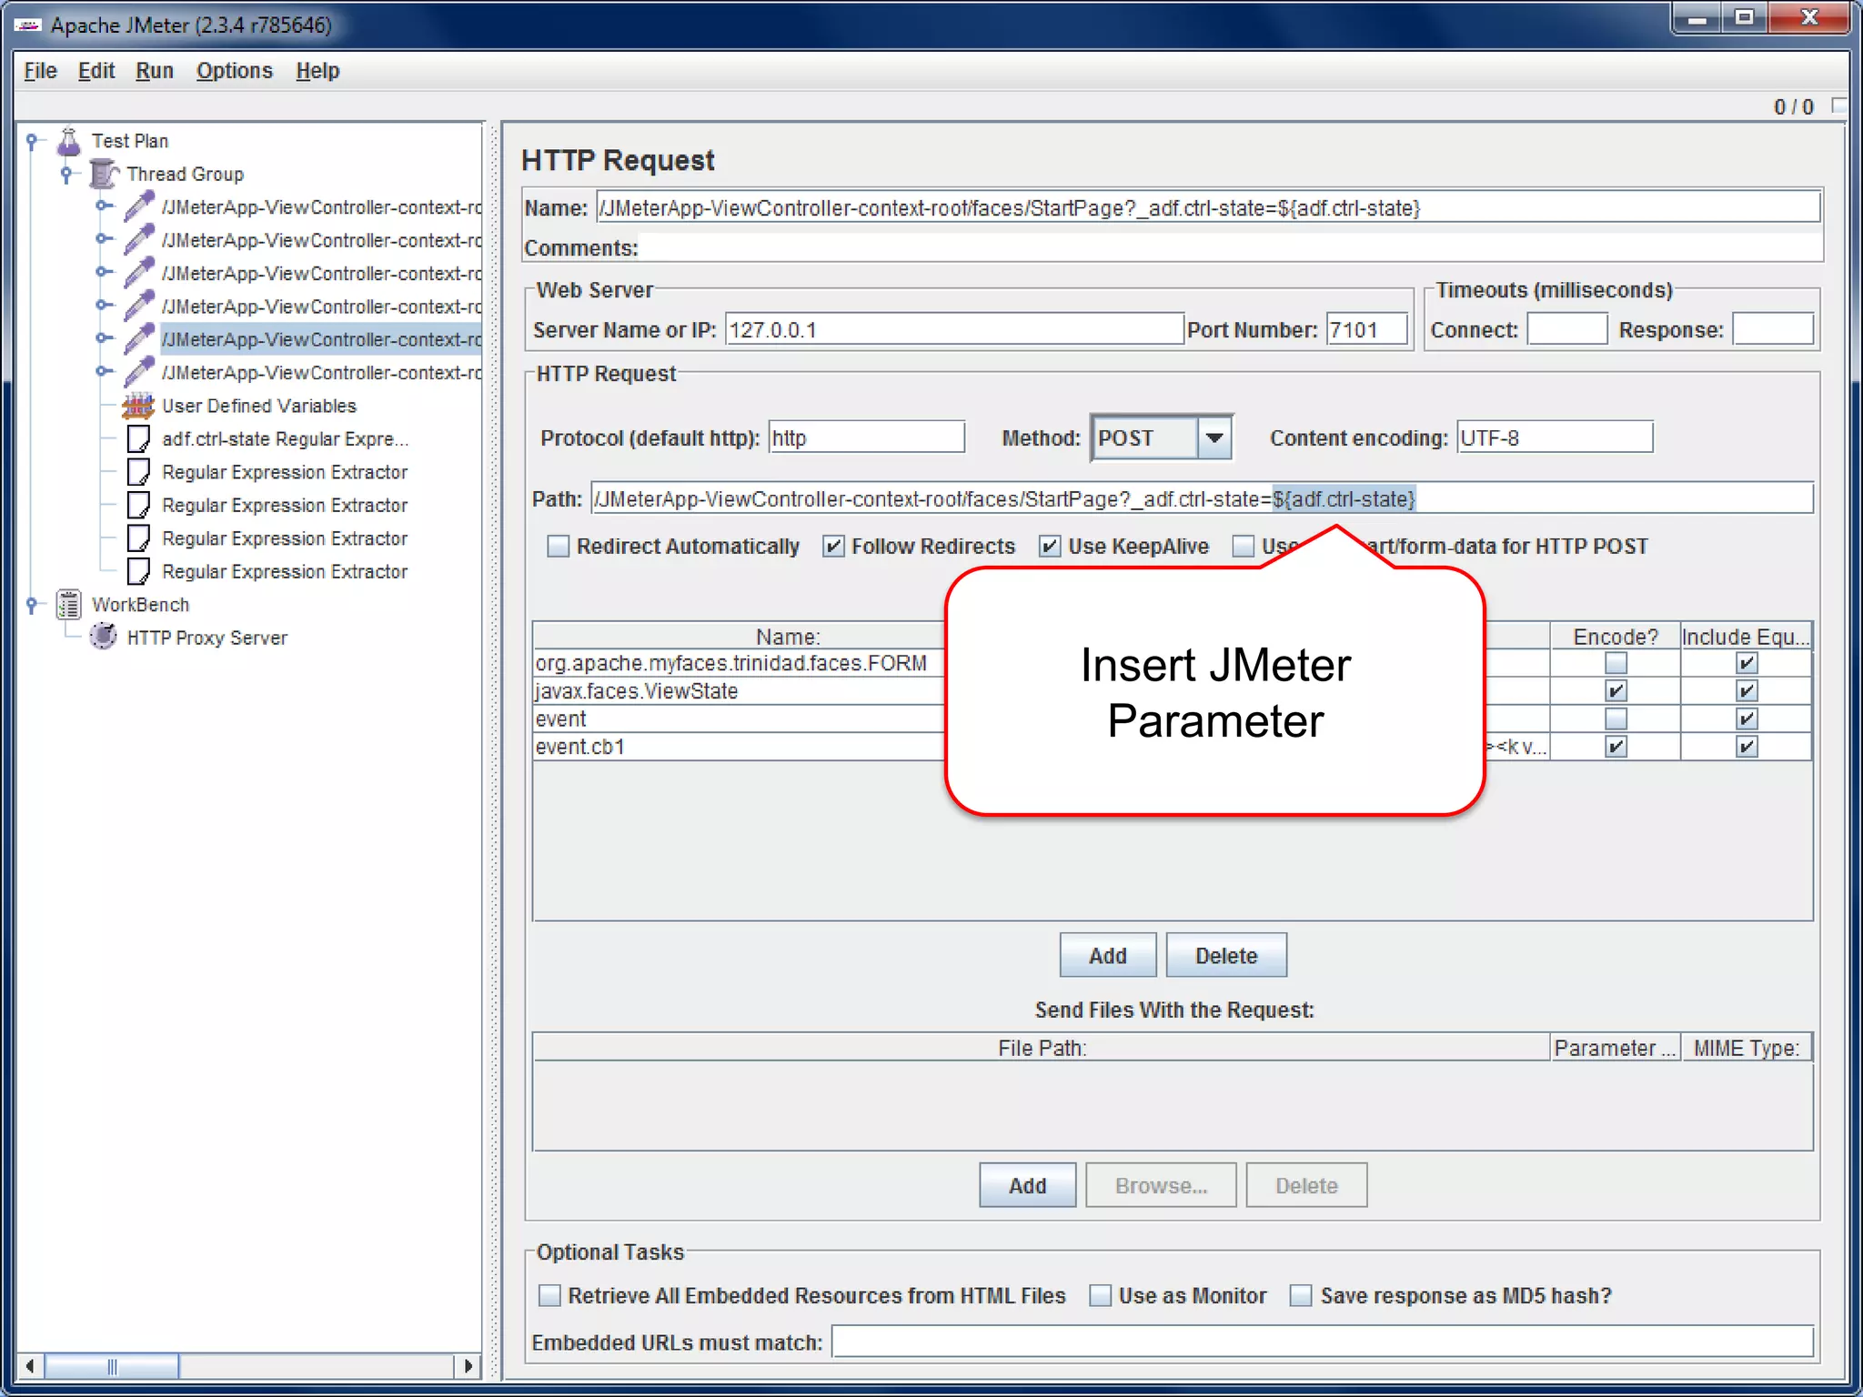Click the fourth Regular Expression Extractor icon
The height and width of the screenshot is (1397, 1863).
138,571
